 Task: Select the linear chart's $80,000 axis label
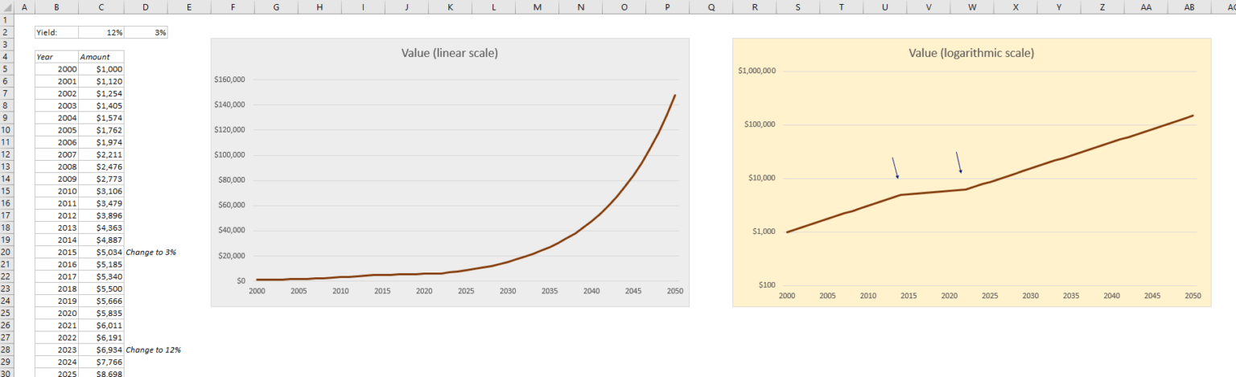(x=232, y=180)
